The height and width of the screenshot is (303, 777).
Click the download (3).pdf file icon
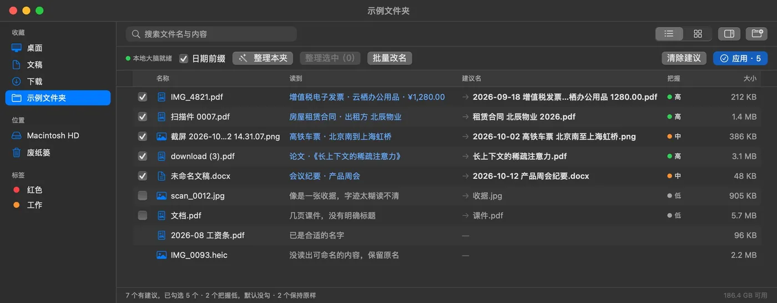[x=162, y=156]
